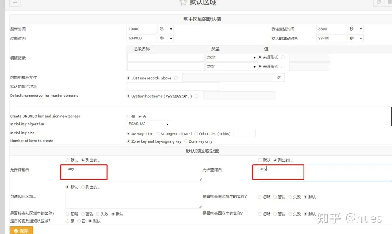392x234 pixels.
Task: Edit the default time-to-live field 38400
Action: click(x=331, y=39)
